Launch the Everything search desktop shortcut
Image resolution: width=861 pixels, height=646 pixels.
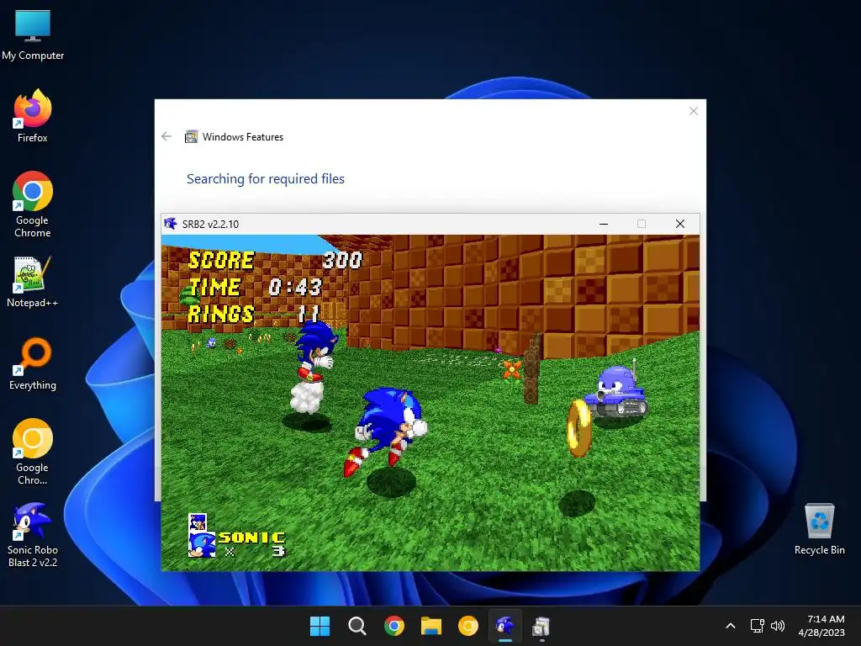[33, 363]
